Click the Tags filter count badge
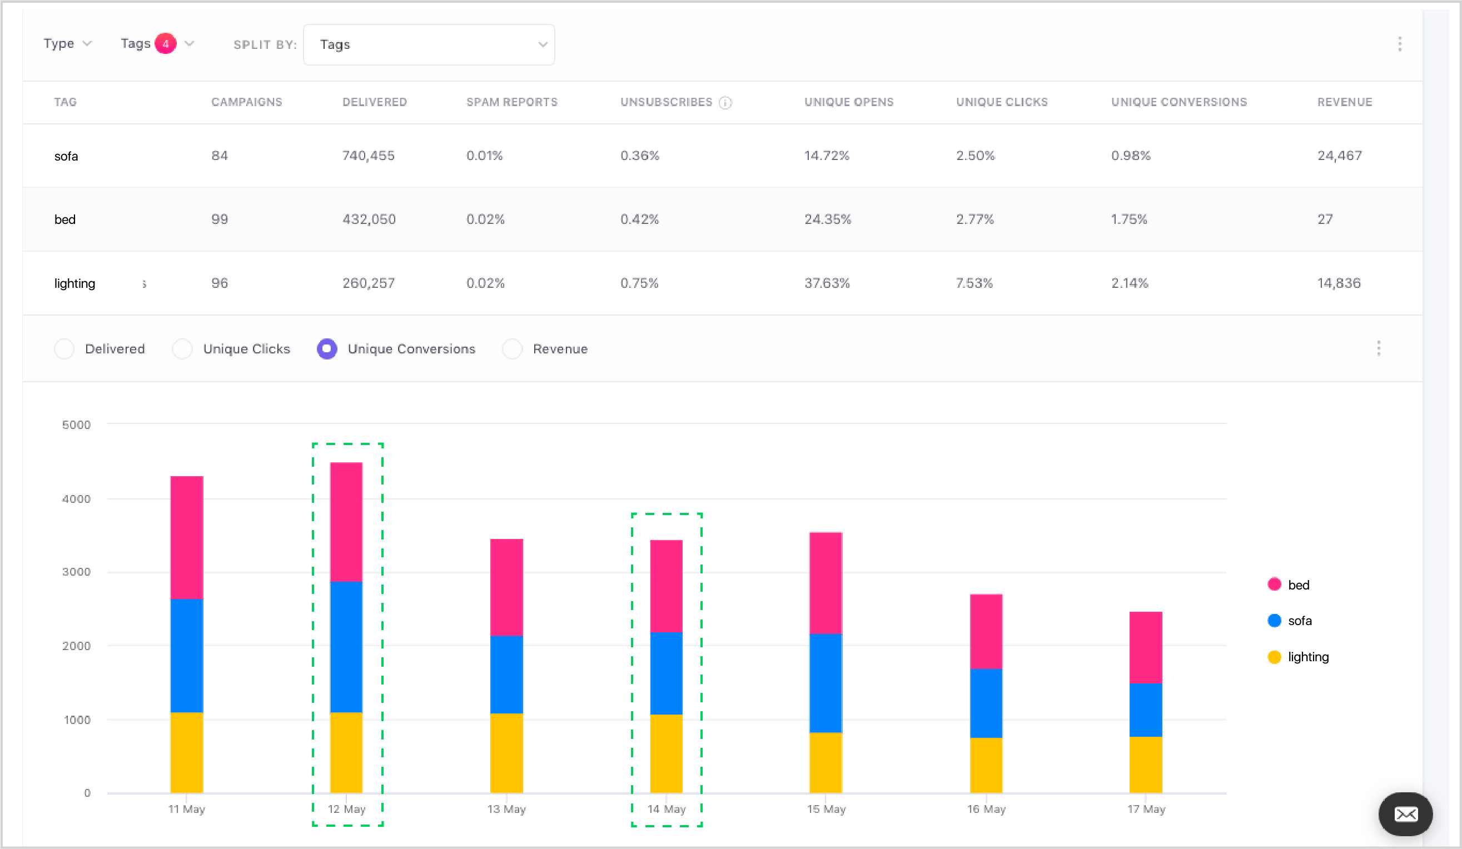Screen dimensions: 1462x849 165,43
